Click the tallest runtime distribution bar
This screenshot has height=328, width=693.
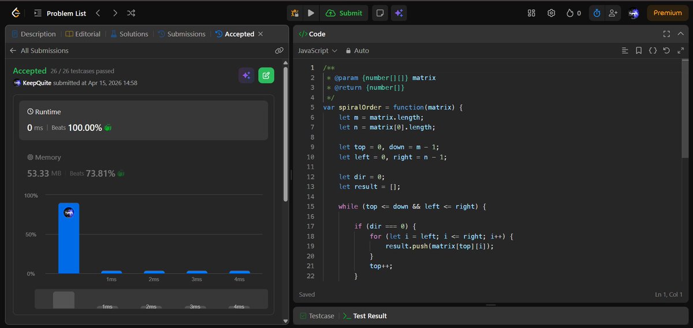[x=69, y=238]
